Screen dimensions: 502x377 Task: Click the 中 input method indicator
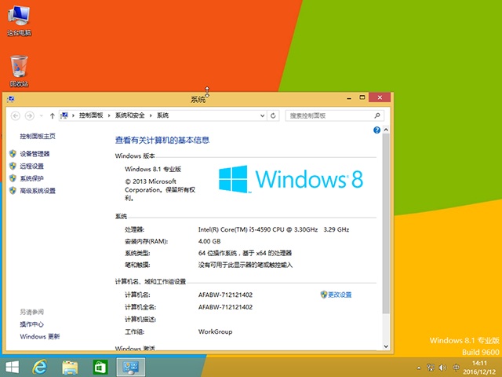(456, 368)
